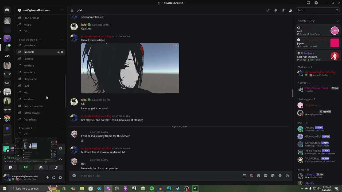This screenshot has width=342, height=192.
Task: Click ServerStats bot in member list
Action: [318, 144]
